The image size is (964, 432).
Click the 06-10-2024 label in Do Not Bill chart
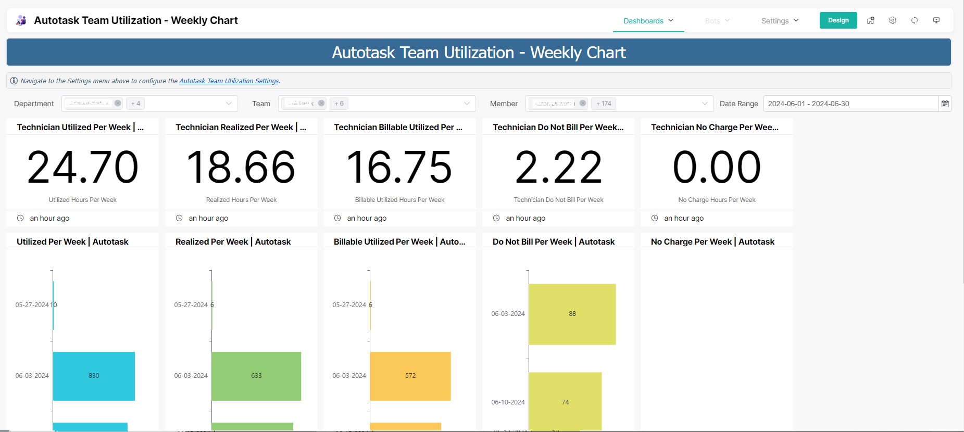[508, 402]
